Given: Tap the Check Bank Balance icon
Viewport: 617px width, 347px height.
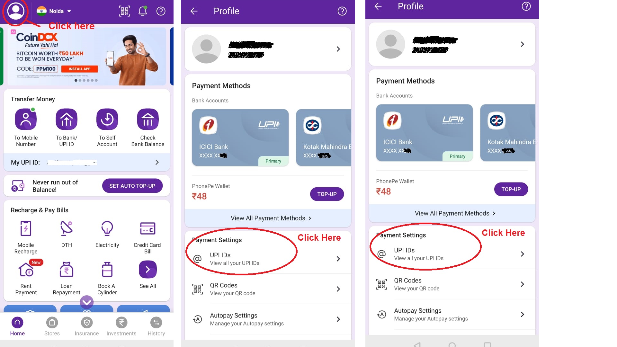Looking at the screenshot, I should [148, 119].
